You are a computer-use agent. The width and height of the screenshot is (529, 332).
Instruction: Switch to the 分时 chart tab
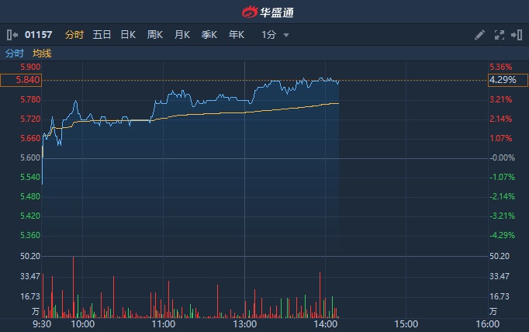(74, 35)
